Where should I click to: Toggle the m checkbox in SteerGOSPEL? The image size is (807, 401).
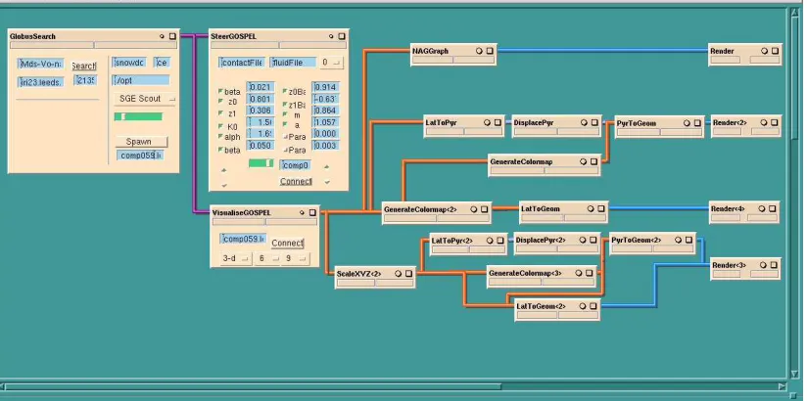(x=285, y=115)
